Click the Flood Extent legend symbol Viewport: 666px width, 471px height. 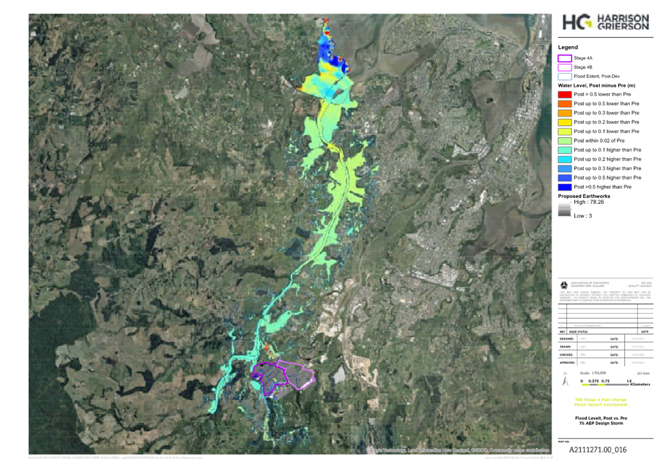pos(565,76)
